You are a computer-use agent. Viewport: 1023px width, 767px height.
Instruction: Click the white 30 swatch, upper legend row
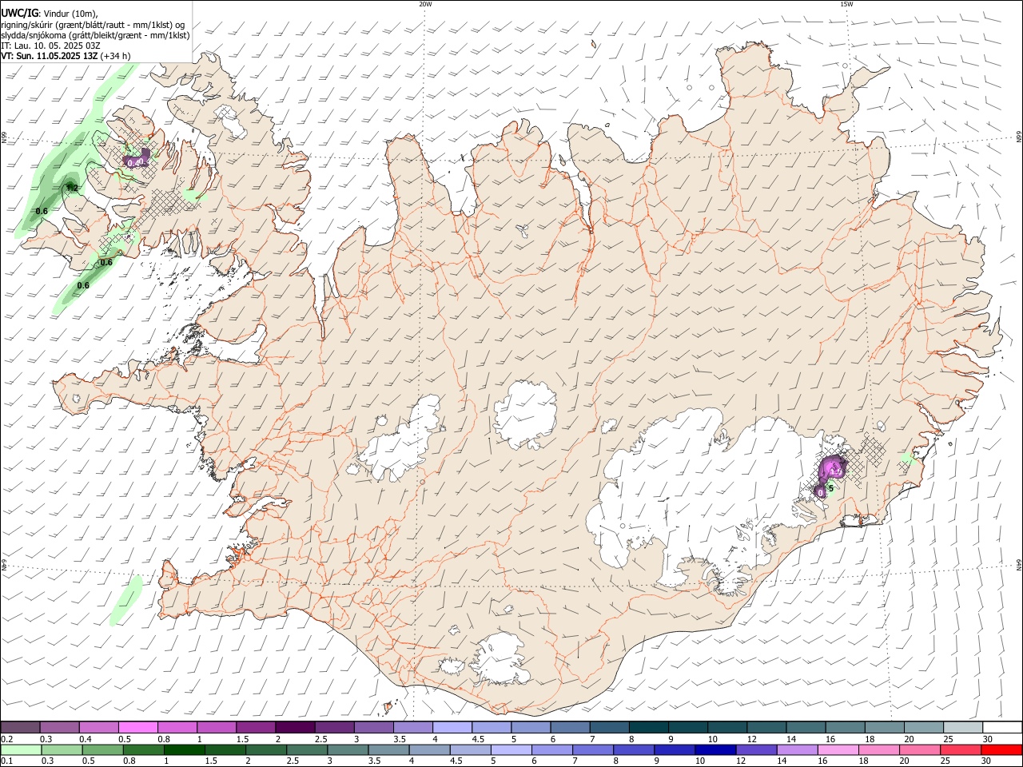click(1001, 727)
